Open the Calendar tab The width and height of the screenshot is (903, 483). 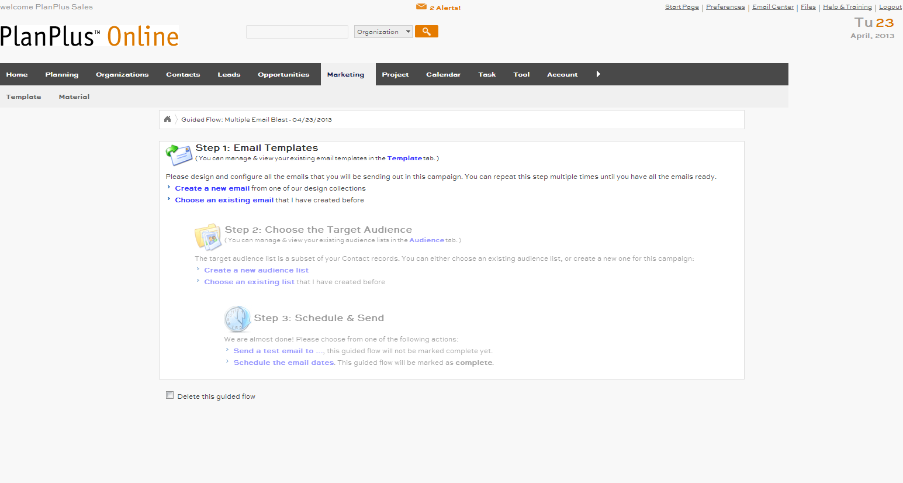pyautogui.click(x=444, y=74)
